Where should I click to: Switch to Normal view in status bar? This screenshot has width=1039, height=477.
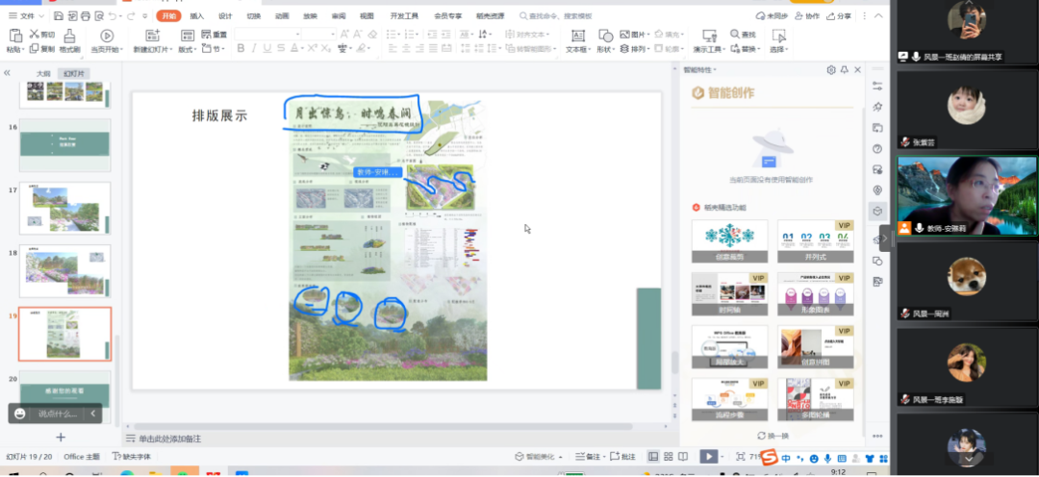[653, 457]
